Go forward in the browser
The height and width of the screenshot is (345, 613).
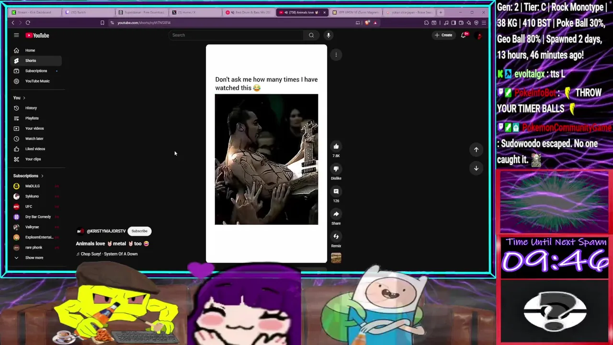coord(20,23)
